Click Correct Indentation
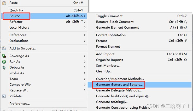The image size is (193, 111). pos(111,35)
